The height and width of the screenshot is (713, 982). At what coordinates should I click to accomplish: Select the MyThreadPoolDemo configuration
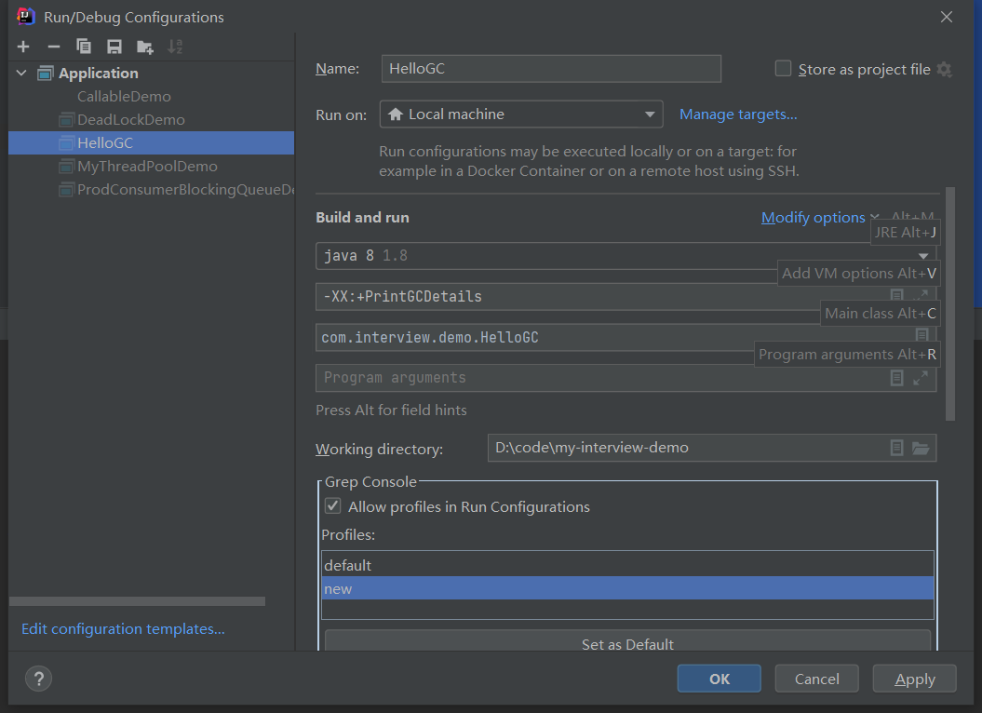pyautogui.click(x=147, y=166)
